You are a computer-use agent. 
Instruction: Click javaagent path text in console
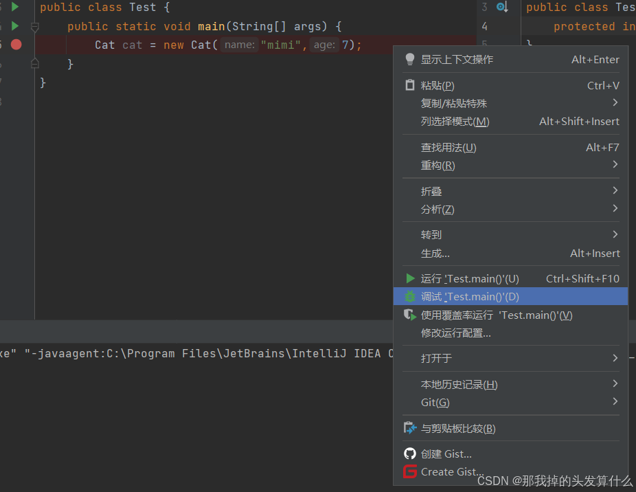click(209, 354)
